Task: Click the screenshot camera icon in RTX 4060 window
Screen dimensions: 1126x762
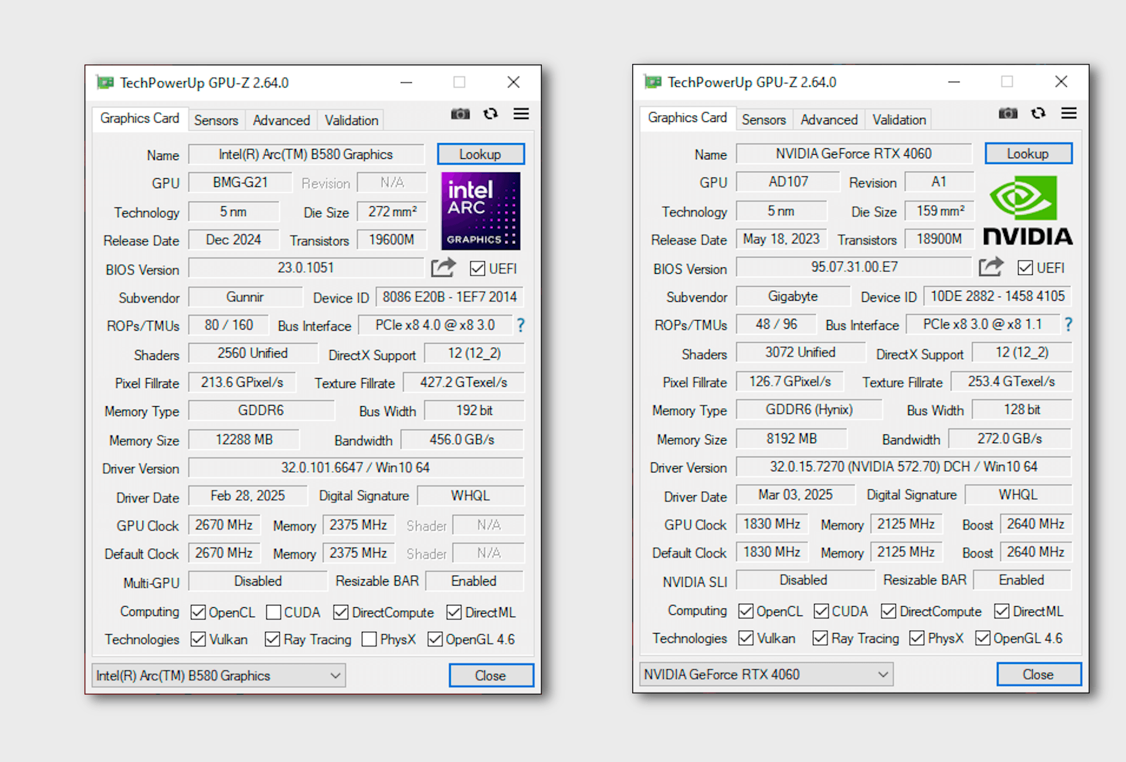Action: (x=1008, y=113)
